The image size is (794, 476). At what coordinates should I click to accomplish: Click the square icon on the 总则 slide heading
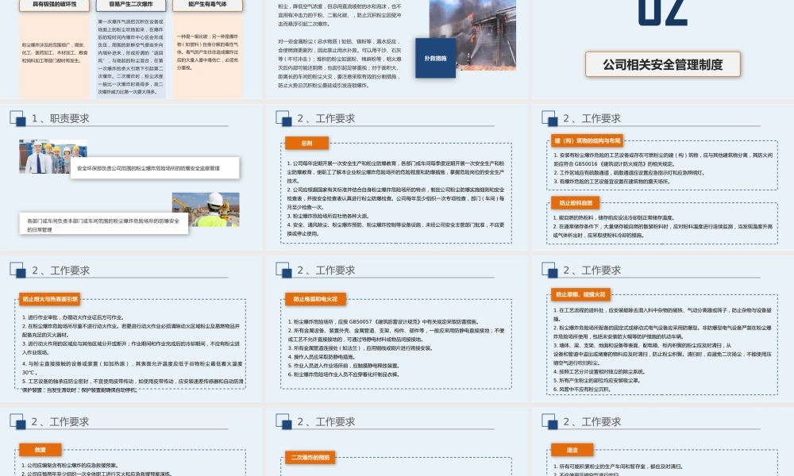coord(283,118)
